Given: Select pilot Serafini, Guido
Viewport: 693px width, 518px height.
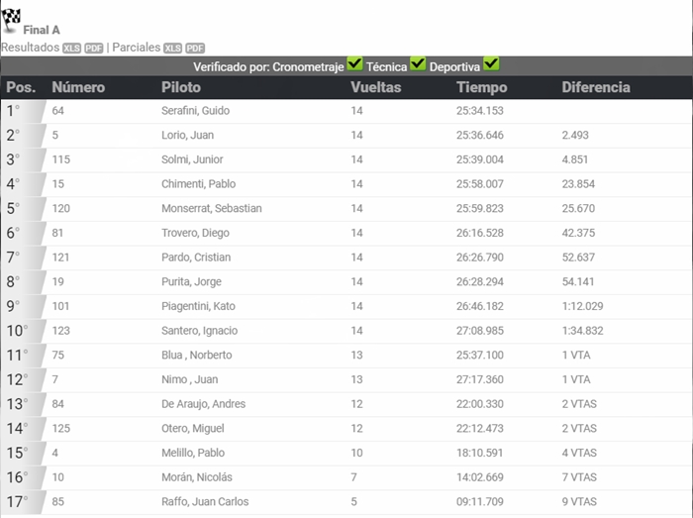Looking at the screenshot, I should (195, 111).
